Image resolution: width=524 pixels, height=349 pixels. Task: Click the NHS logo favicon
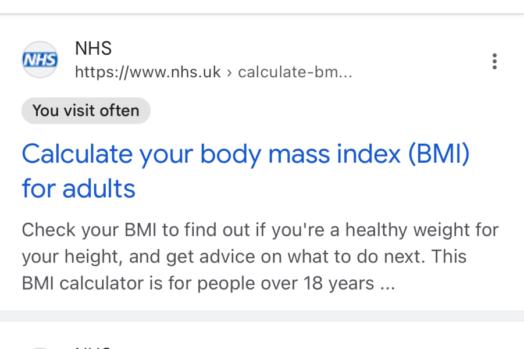click(x=40, y=59)
